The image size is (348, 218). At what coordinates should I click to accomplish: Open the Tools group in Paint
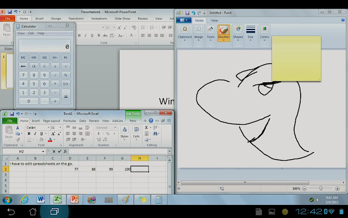[x=210, y=33]
